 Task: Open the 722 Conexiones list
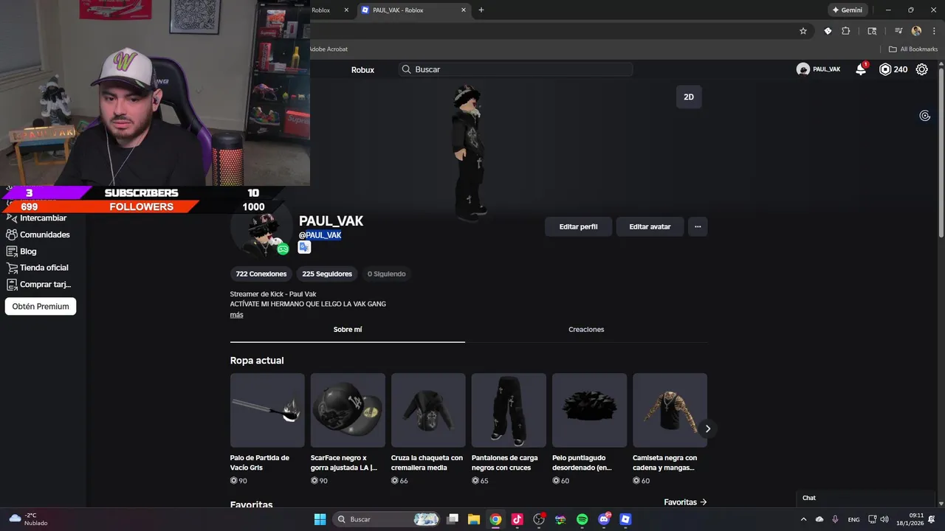coord(261,274)
